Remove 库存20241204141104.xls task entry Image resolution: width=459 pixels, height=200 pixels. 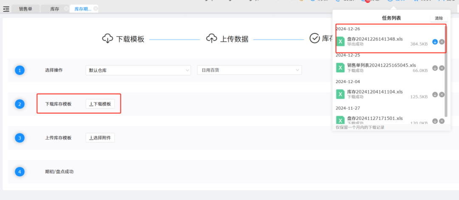442,94
